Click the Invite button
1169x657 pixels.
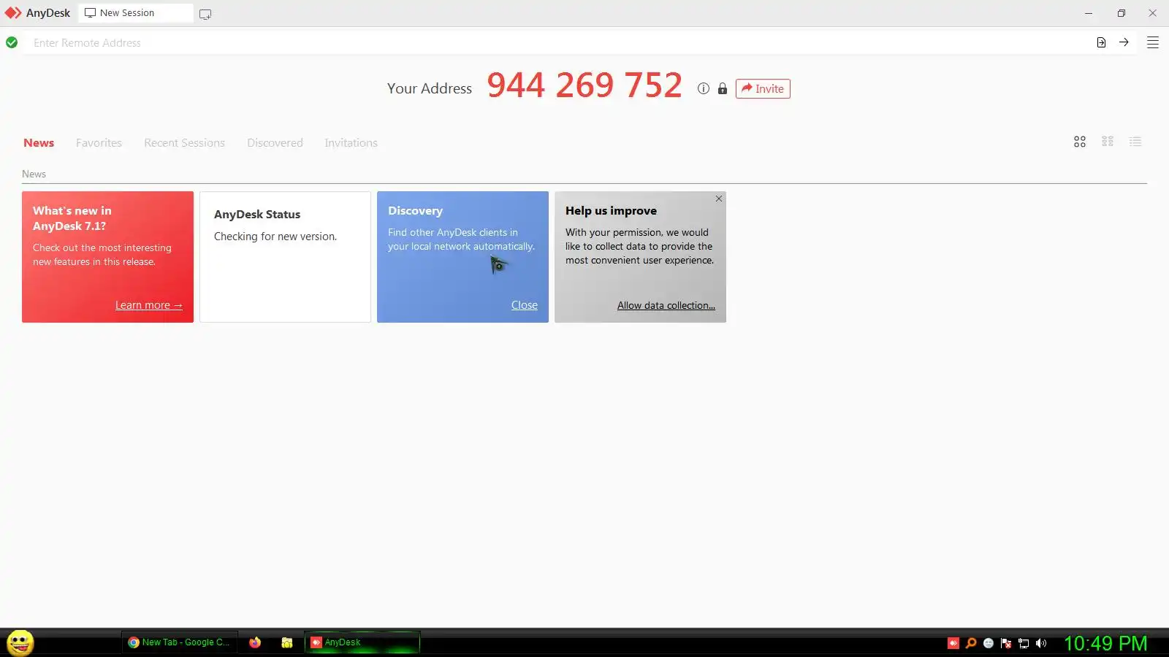[x=763, y=88]
